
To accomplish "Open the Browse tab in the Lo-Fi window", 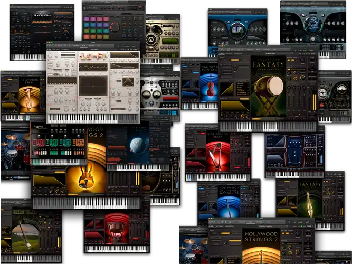I will click(x=76, y=45).
